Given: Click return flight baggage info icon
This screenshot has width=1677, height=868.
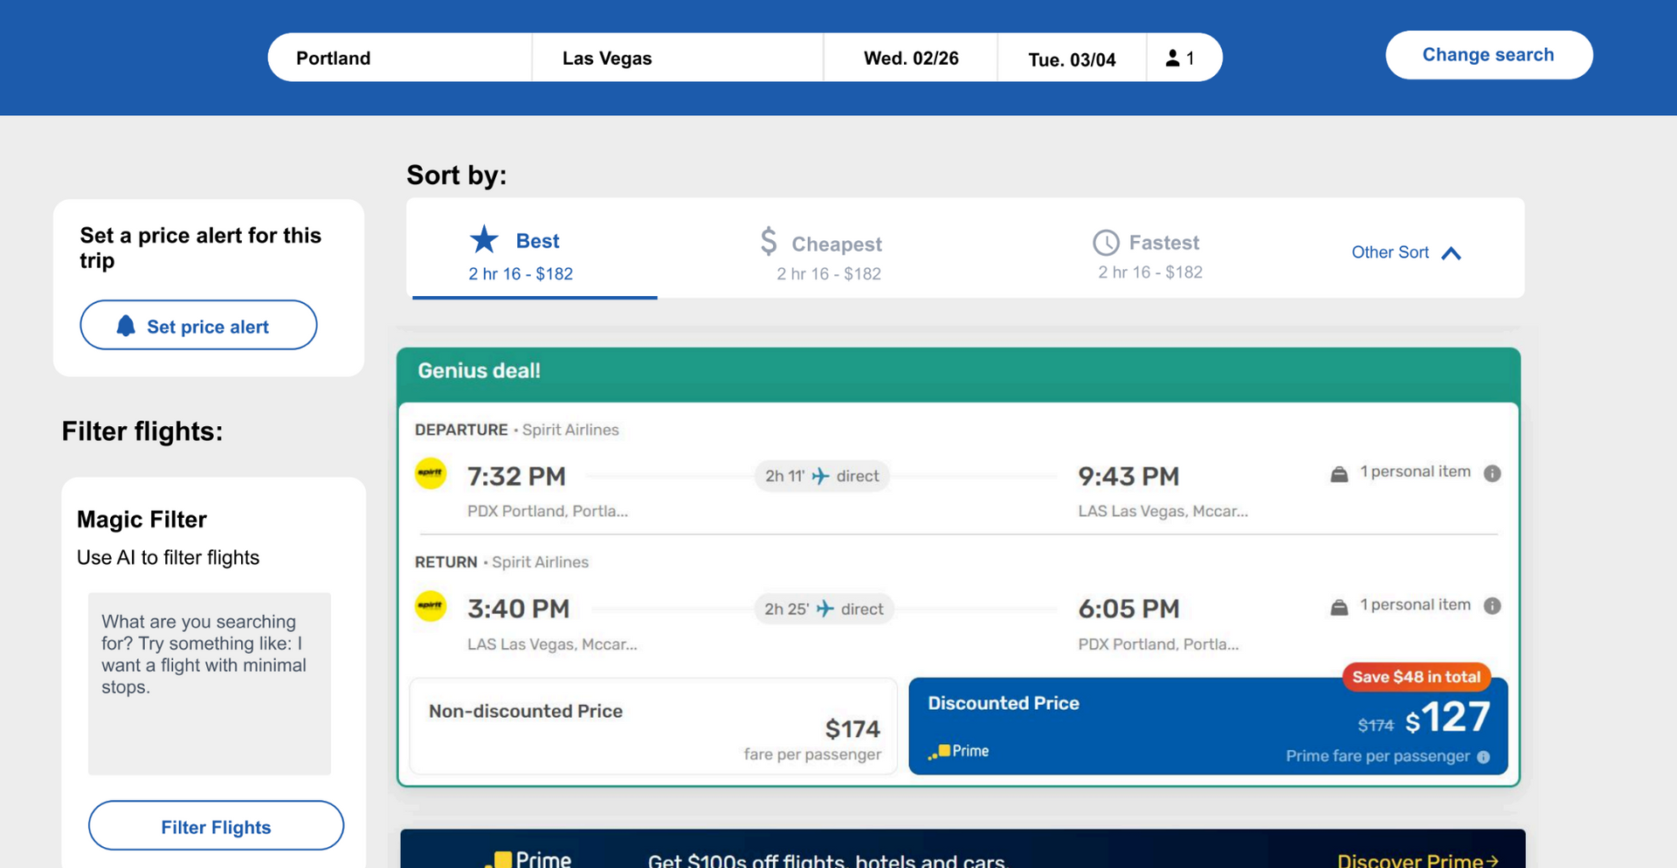Looking at the screenshot, I should (x=1492, y=606).
